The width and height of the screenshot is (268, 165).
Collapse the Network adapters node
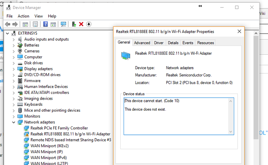tap(14, 122)
